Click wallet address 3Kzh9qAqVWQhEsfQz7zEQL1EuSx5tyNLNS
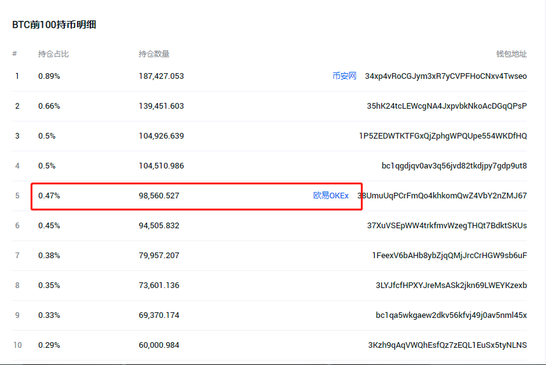This screenshot has height=365, width=546. (447, 345)
